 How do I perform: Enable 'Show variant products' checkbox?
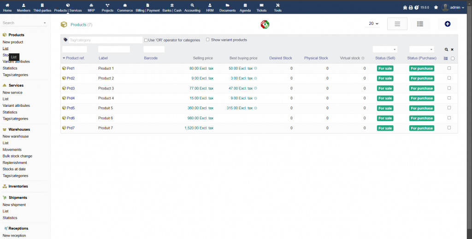[x=208, y=40]
